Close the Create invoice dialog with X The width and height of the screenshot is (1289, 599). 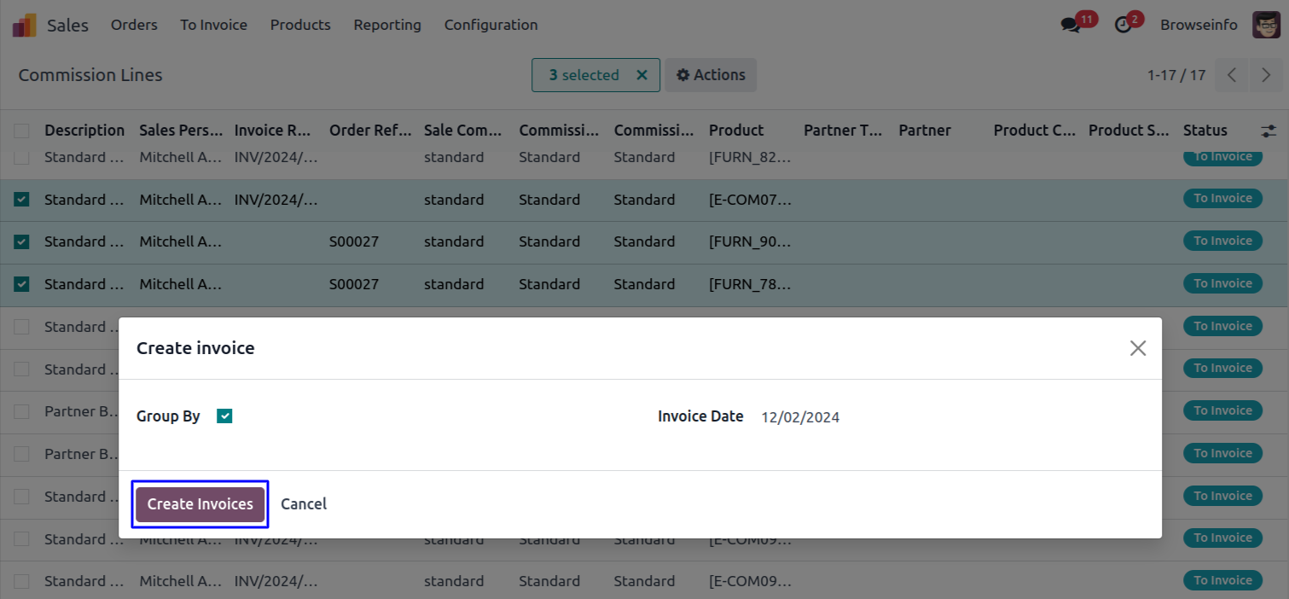[x=1137, y=348]
